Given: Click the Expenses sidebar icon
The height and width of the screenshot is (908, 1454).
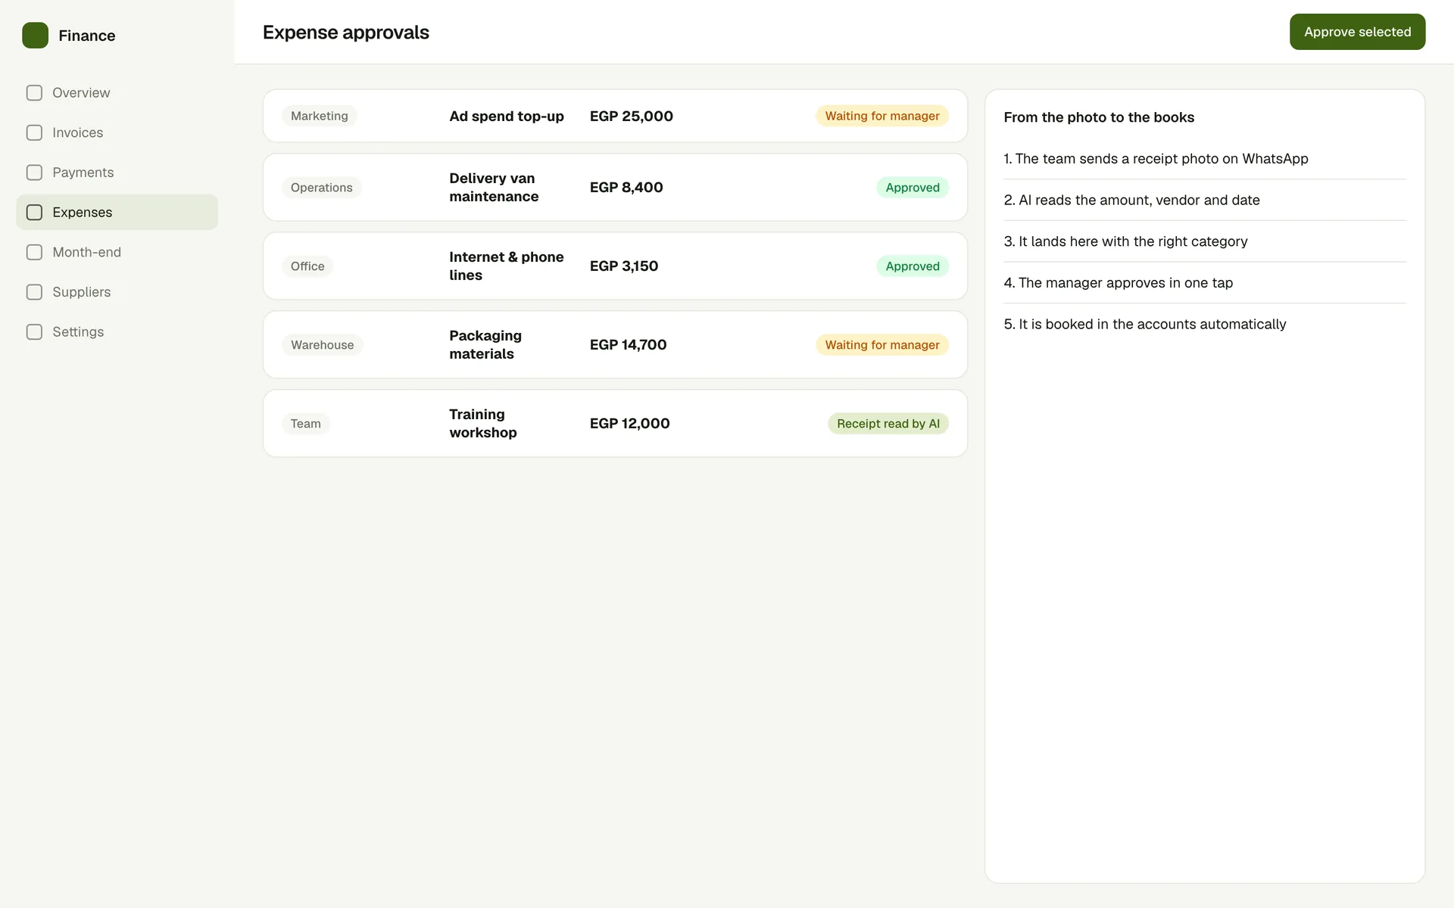Looking at the screenshot, I should coord(34,213).
